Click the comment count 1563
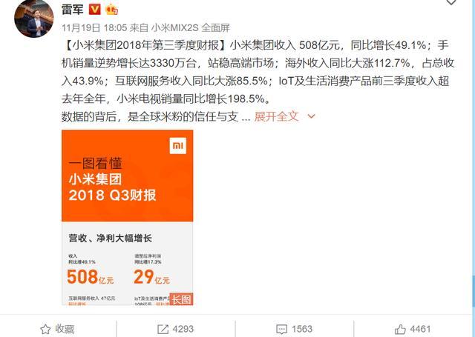This screenshot has height=337, width=475. coord(302,329)
